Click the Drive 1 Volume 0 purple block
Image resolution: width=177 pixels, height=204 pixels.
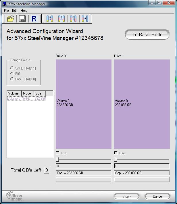coord(142,104)
